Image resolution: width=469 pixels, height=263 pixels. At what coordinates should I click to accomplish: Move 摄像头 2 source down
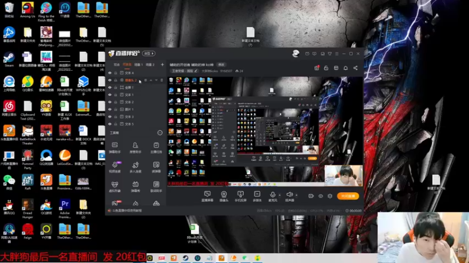click(156, 80)
